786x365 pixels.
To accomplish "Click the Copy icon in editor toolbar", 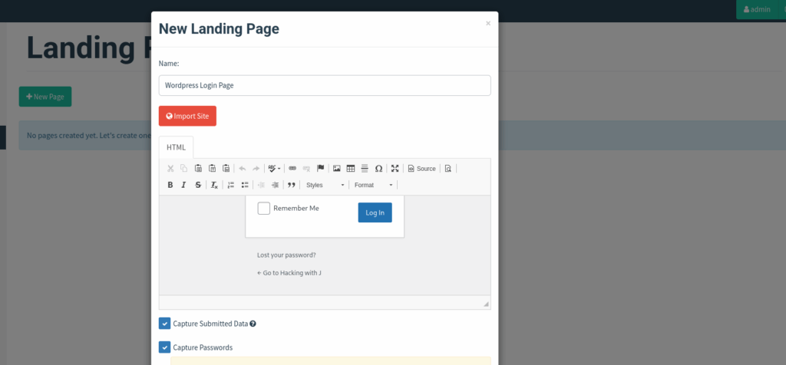I will [x=184, y=169].
